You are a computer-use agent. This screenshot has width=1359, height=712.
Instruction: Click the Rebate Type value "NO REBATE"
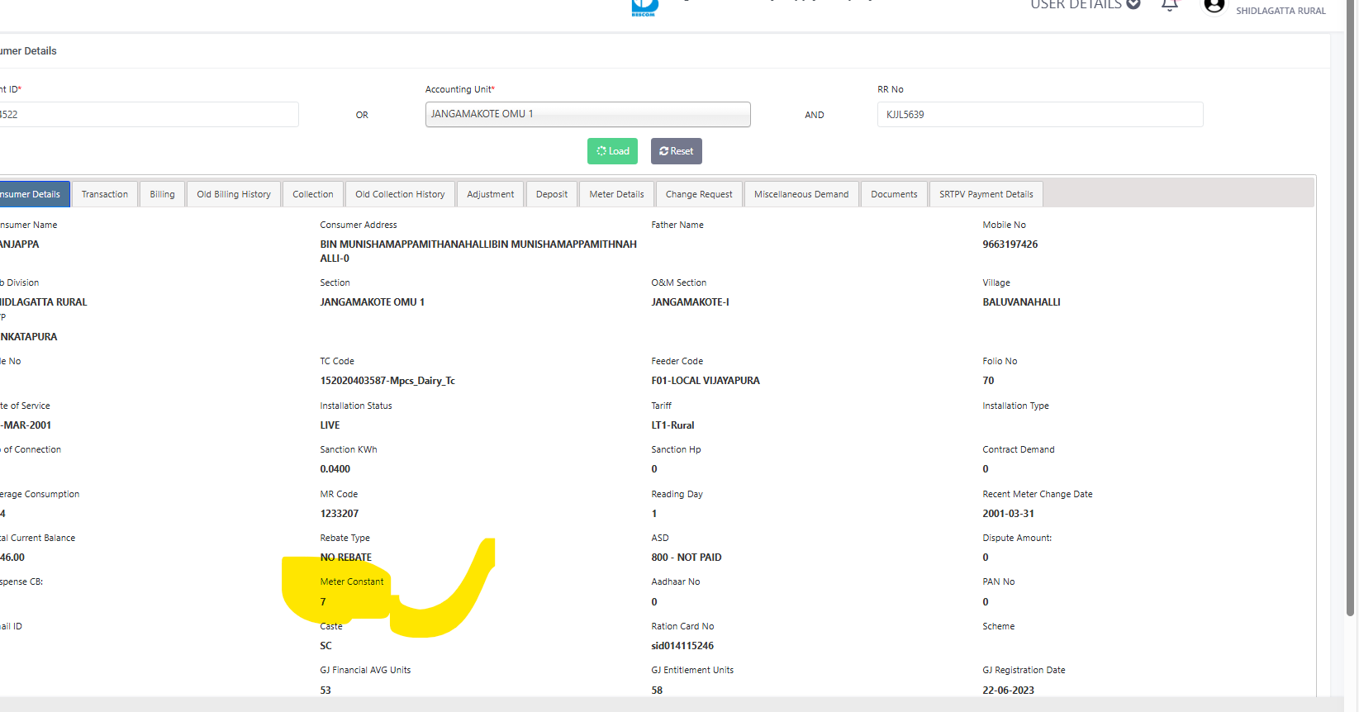click(x=346, y=558)
